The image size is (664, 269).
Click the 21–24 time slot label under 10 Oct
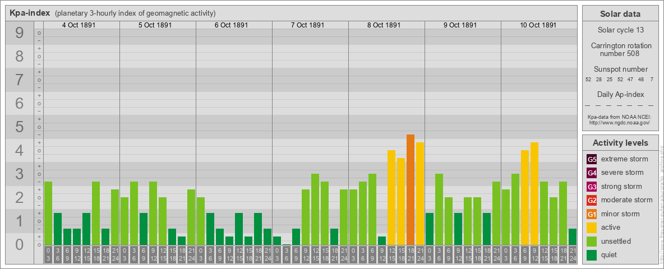tap(572, 254)
